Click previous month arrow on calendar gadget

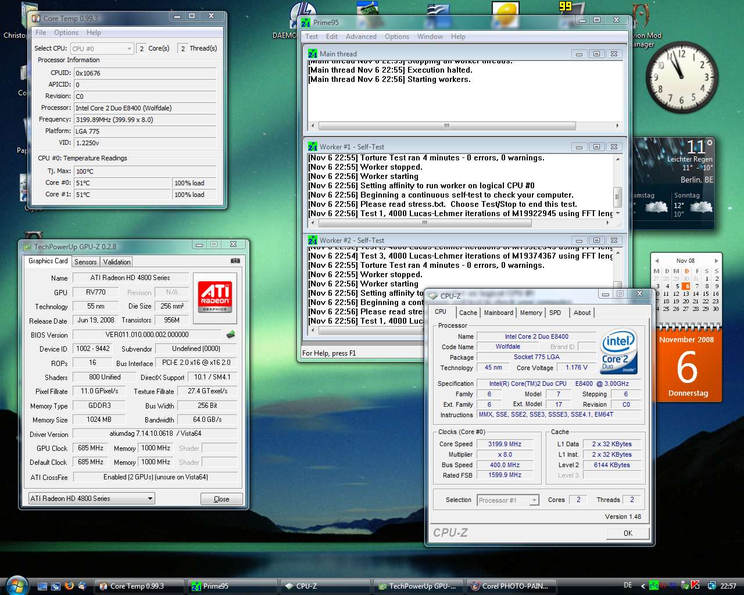(657, 260)
